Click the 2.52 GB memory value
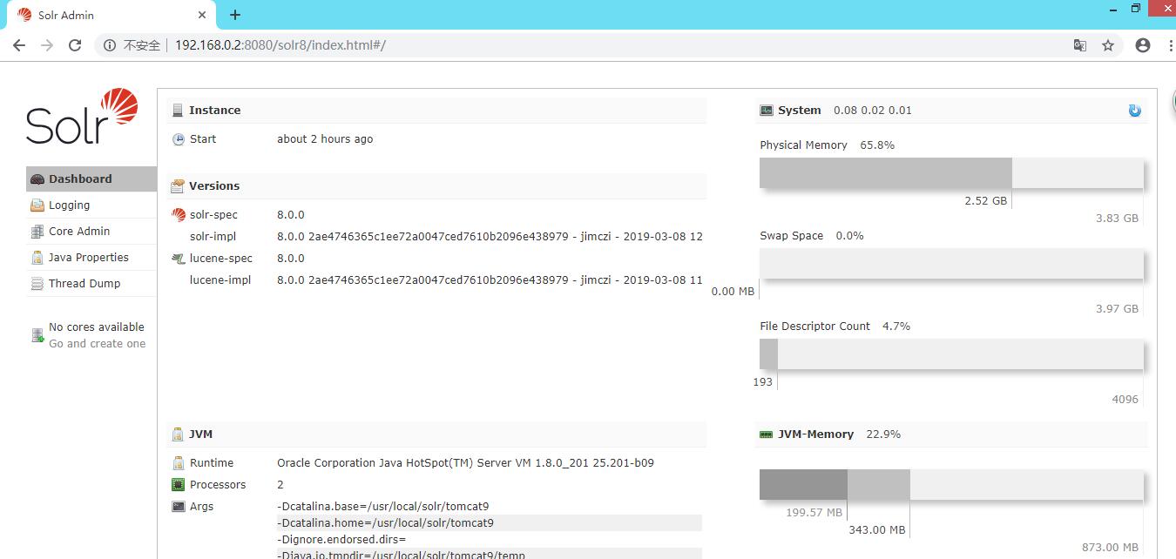 click(986, 200)
